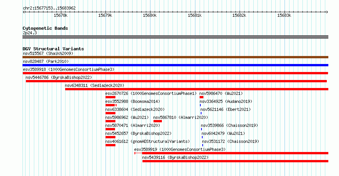This screenshot has width=339, height=176.
Task: Click the 15681k ruler mark
Action: click(x=195, y=15)
